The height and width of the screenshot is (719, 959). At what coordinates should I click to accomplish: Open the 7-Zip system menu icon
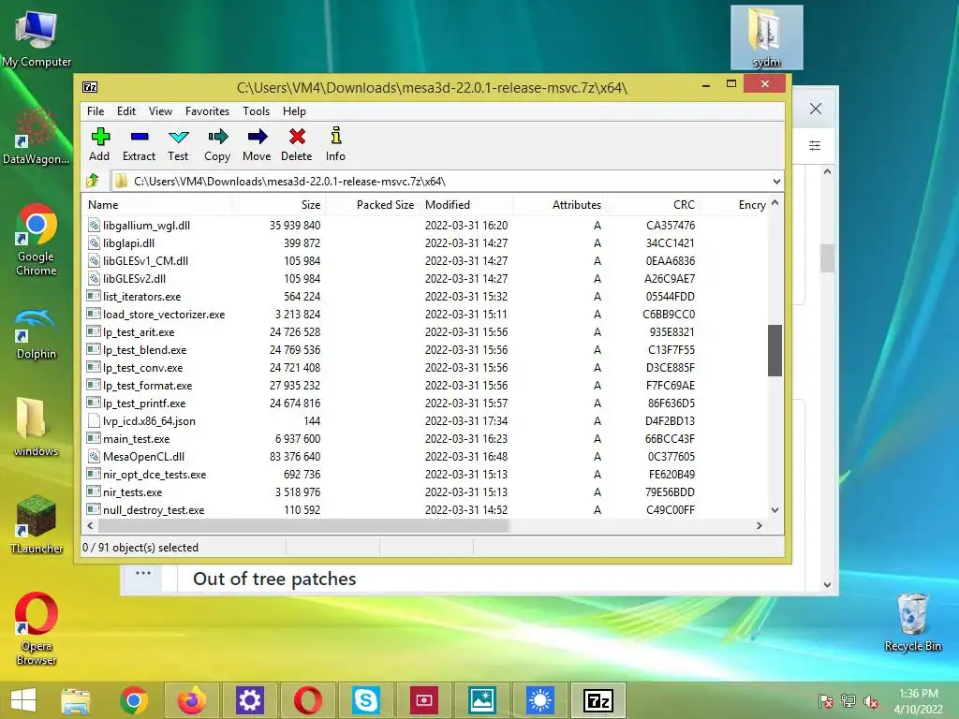pyautogui.click(x=90, y=87)
